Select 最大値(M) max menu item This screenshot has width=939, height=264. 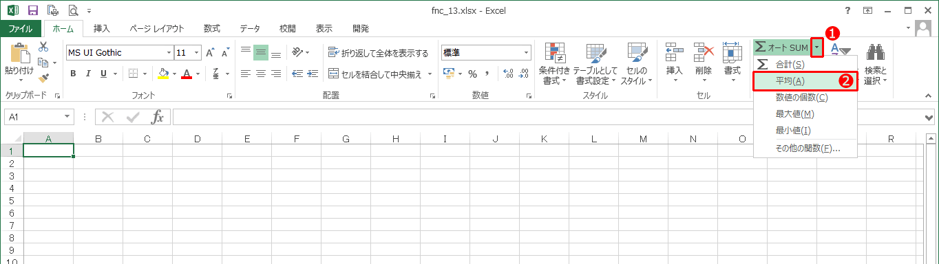tap(805, 114)
